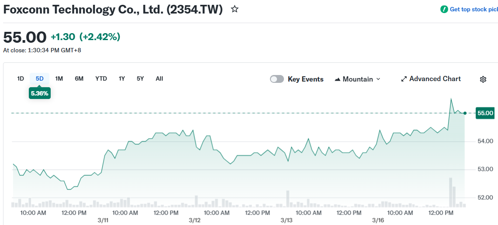Screen dimensions: 498x225
Task: Open the Get top stock picks link
Action: 474,9
